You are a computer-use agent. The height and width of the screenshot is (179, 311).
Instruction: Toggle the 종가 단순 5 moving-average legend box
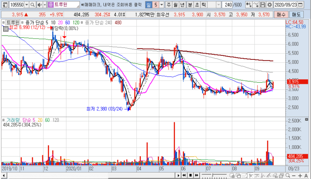(22, 22)
